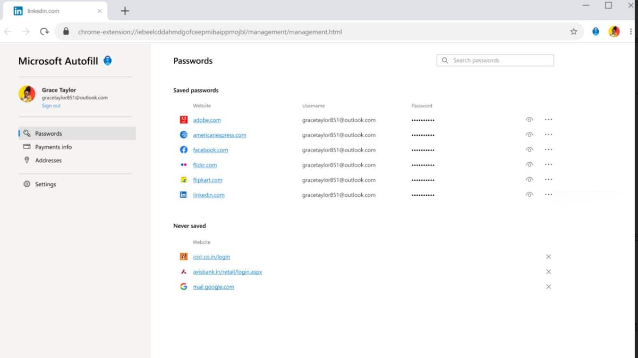Click linkedin.com masked password dots
This screenshot has width=638, height=358.
pos(423,195)
